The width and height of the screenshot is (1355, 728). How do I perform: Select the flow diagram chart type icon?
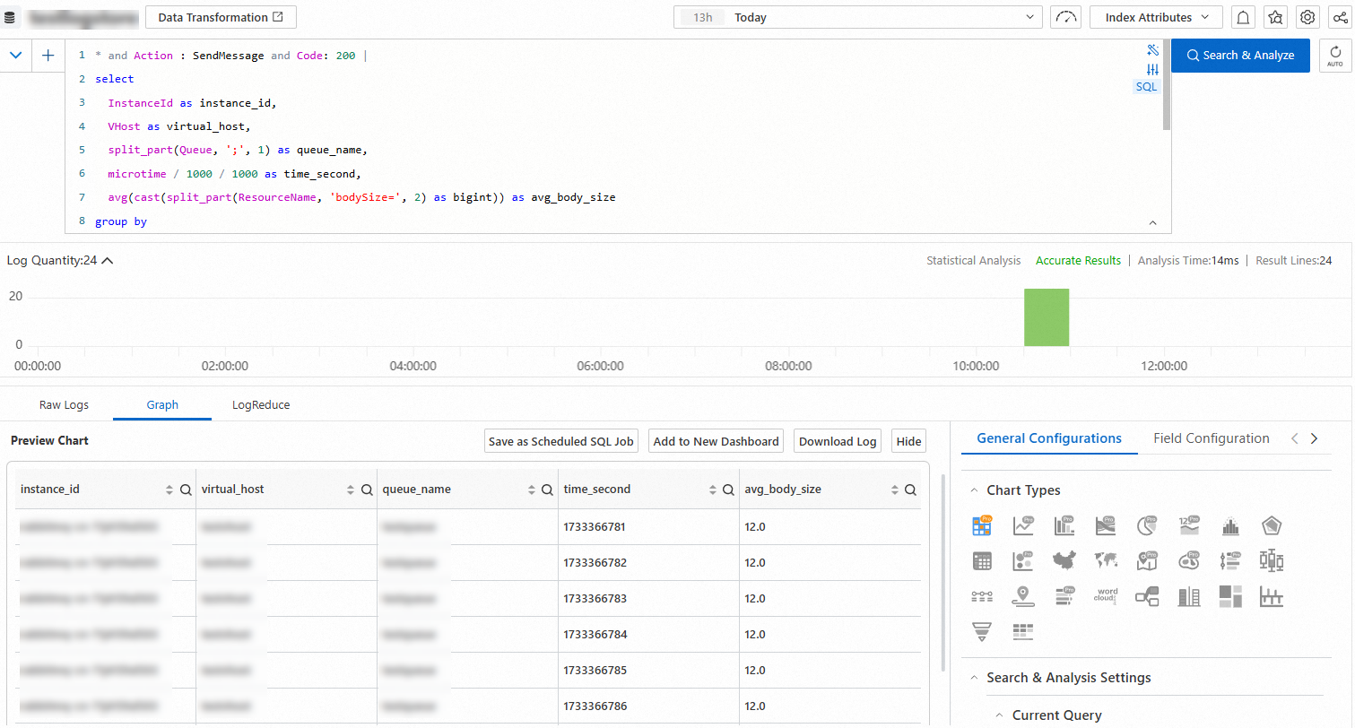click(1147, 596)
